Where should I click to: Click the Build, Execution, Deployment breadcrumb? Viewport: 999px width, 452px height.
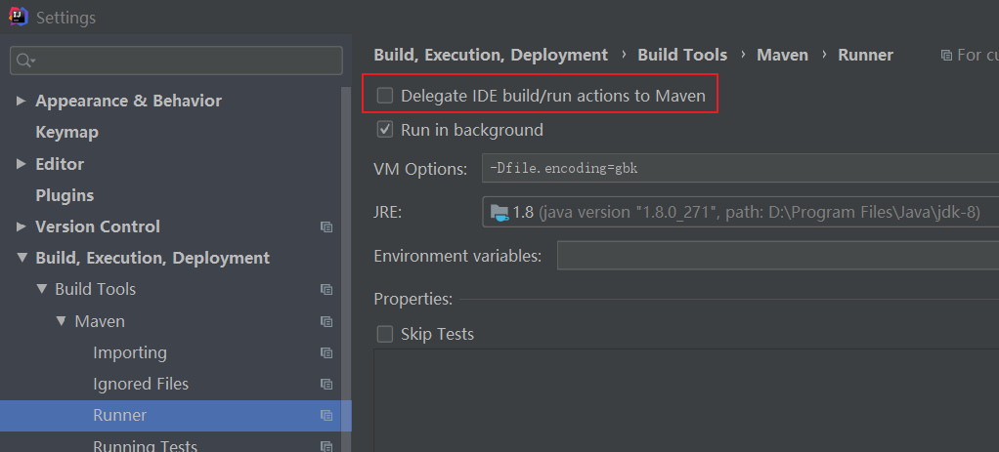(491, 56)
